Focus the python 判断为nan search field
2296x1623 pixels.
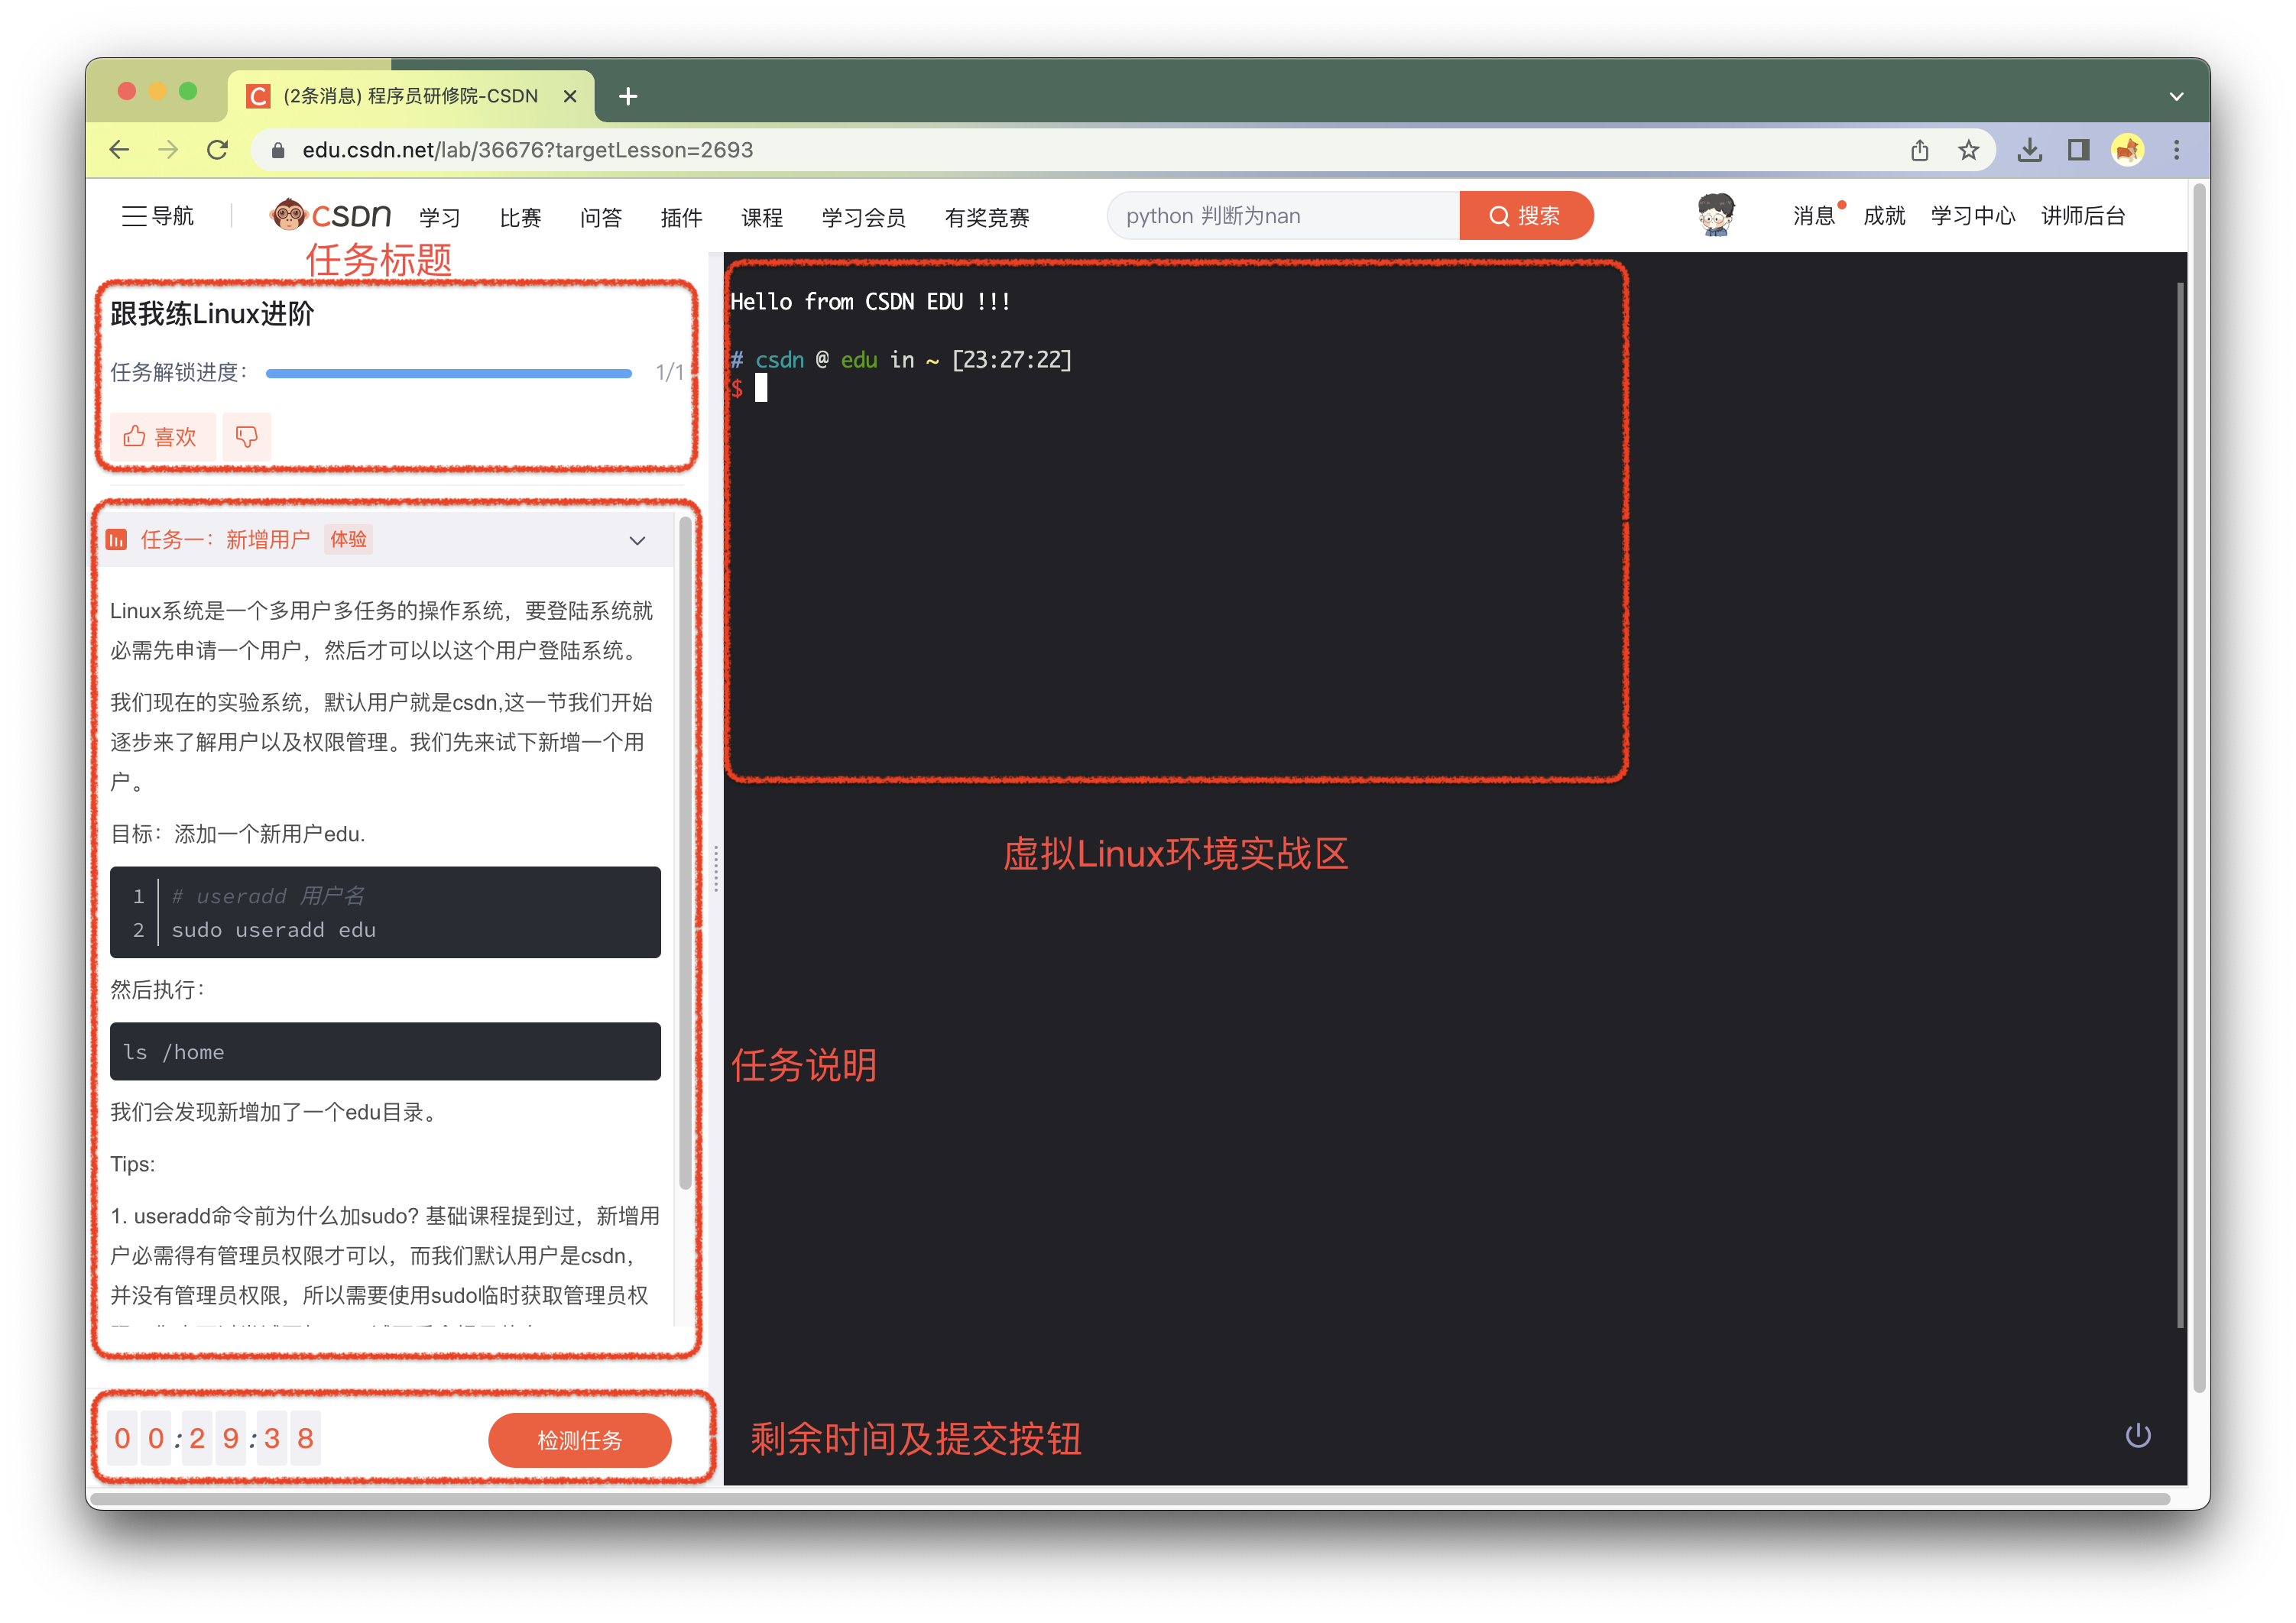(x=1282, y=216)
